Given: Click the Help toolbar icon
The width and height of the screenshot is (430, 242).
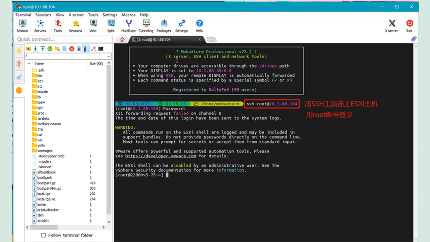Looking at the screenshot, I should click(x=199, y=26).
